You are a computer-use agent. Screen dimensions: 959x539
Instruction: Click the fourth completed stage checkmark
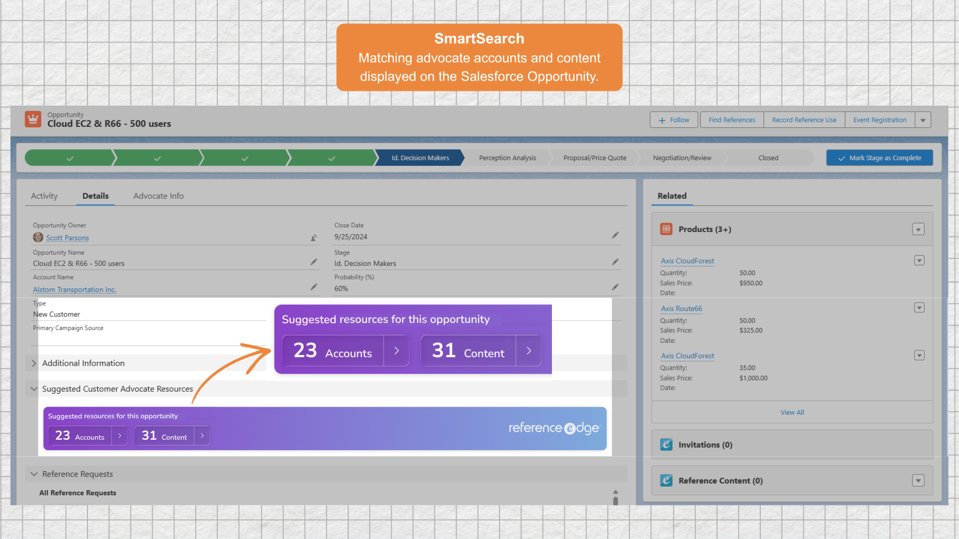[332, 158]
